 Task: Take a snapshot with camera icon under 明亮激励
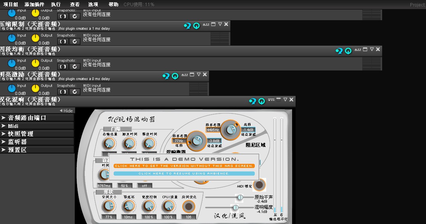coord(63,92)
